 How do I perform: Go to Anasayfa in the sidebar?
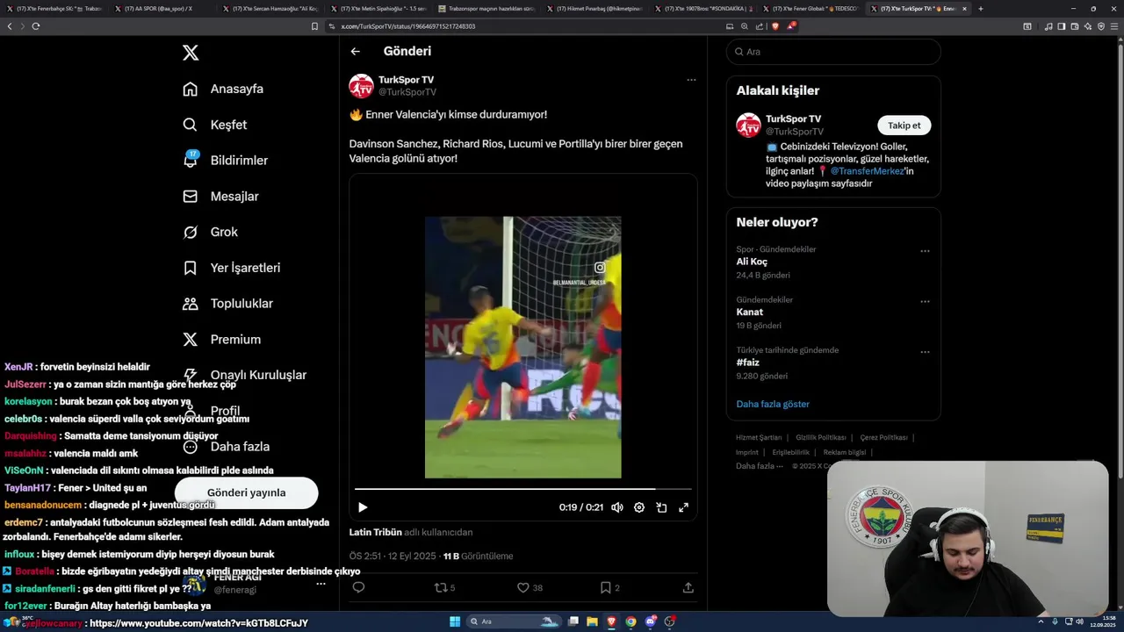[223, 89]
